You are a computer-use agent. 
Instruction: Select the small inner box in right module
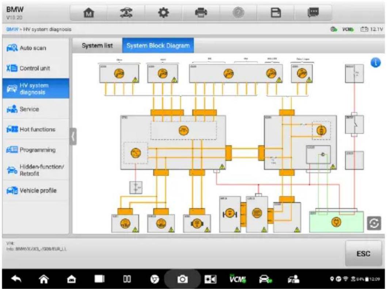[x=318, y=155]
